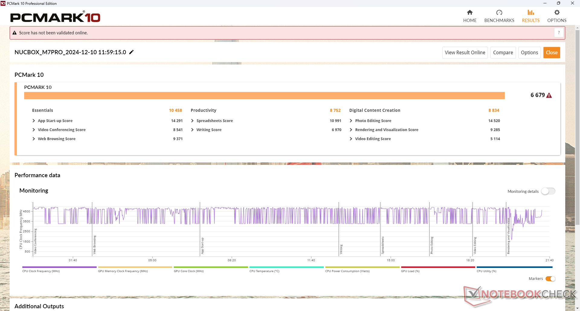Expand Web Browsing Score row
This screenshot has width=580, height=311.
coord(34,139)
